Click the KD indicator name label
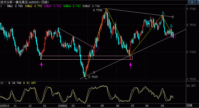Viewport: 199px width, 108px height. tap(2, 83)
